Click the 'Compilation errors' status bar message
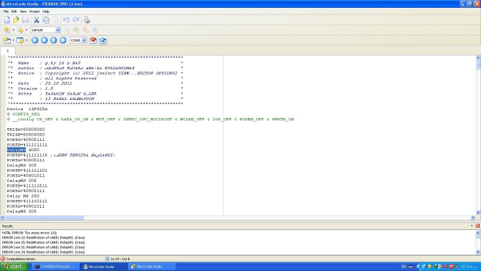Screen dimensions: 481x271 tap(20, 259)
